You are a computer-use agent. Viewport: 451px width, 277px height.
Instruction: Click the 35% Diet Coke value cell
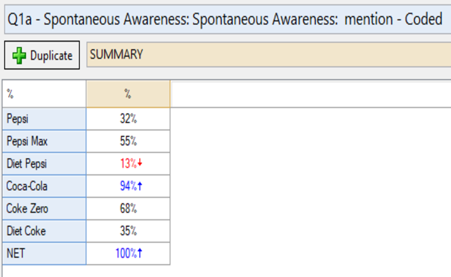[x=128, y=231]
